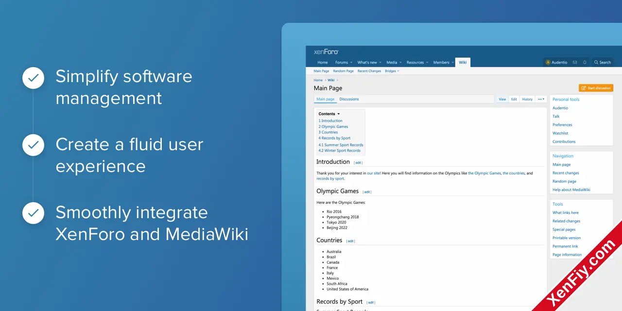The width and height of the screenshot is (622, 311).
Task: Expand the What's new dropdown arrow
Action: coord(381,63)
